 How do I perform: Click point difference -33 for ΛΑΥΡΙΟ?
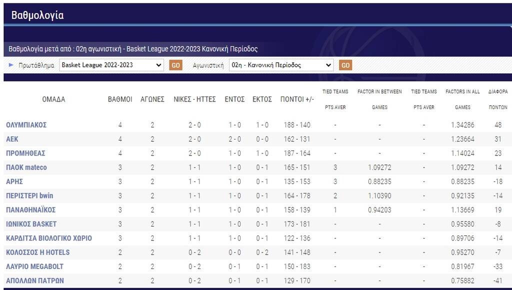(498, 266)
